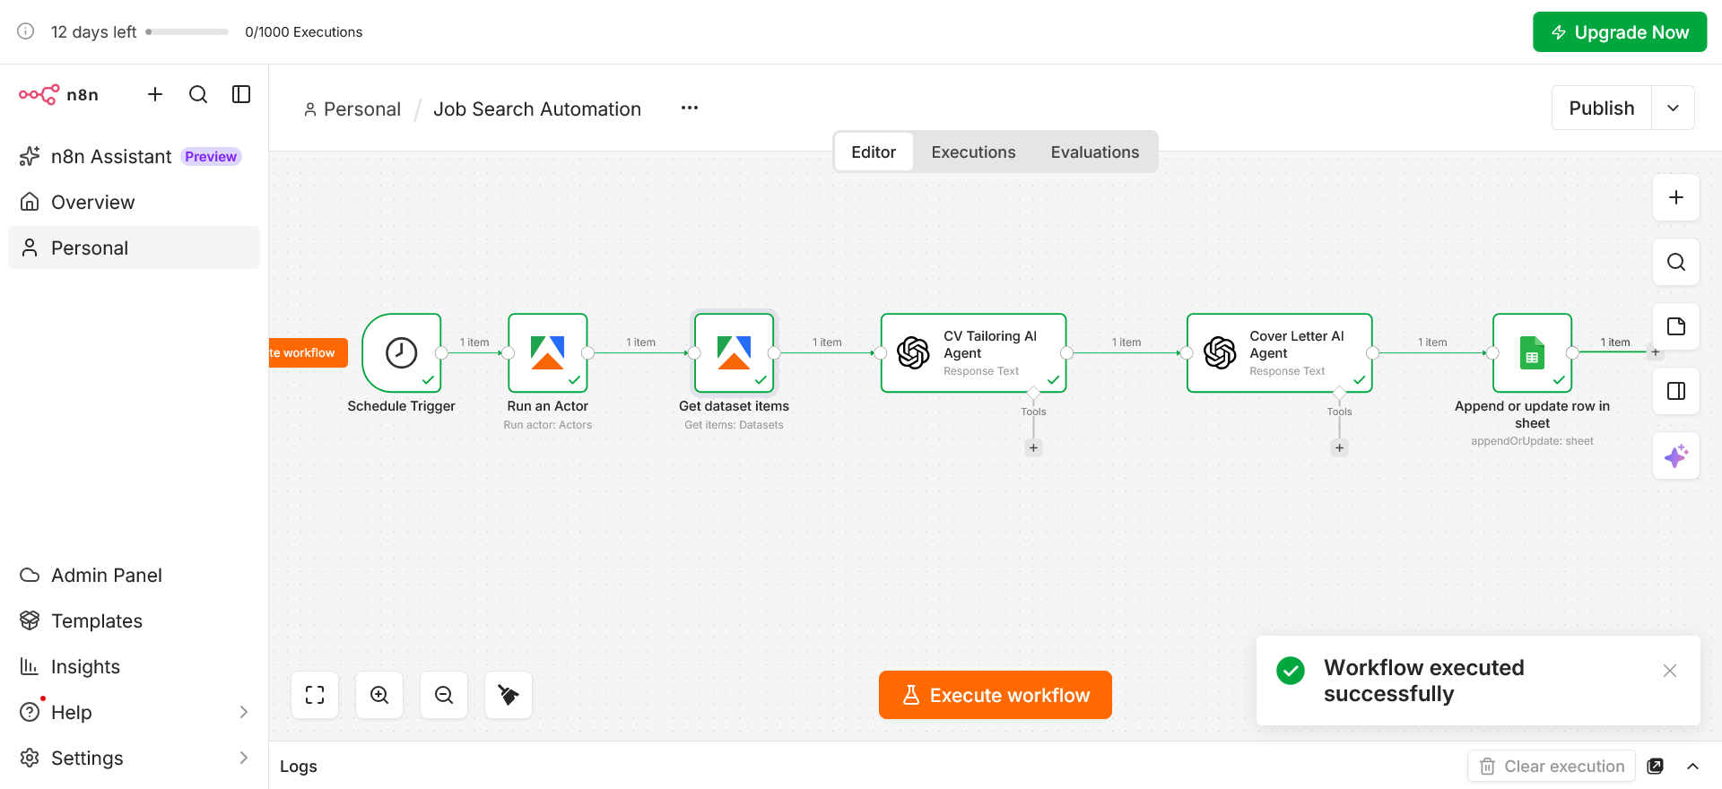Open workflow three-dots actions menu
Viewport: 1722px width, 789px height.
(690, 108)
